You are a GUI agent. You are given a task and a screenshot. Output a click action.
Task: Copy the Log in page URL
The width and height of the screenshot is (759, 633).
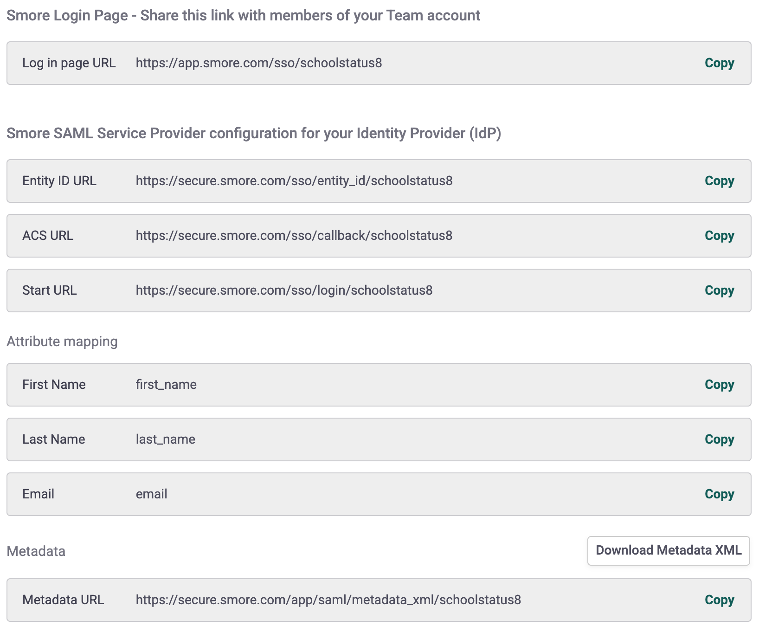719,63
